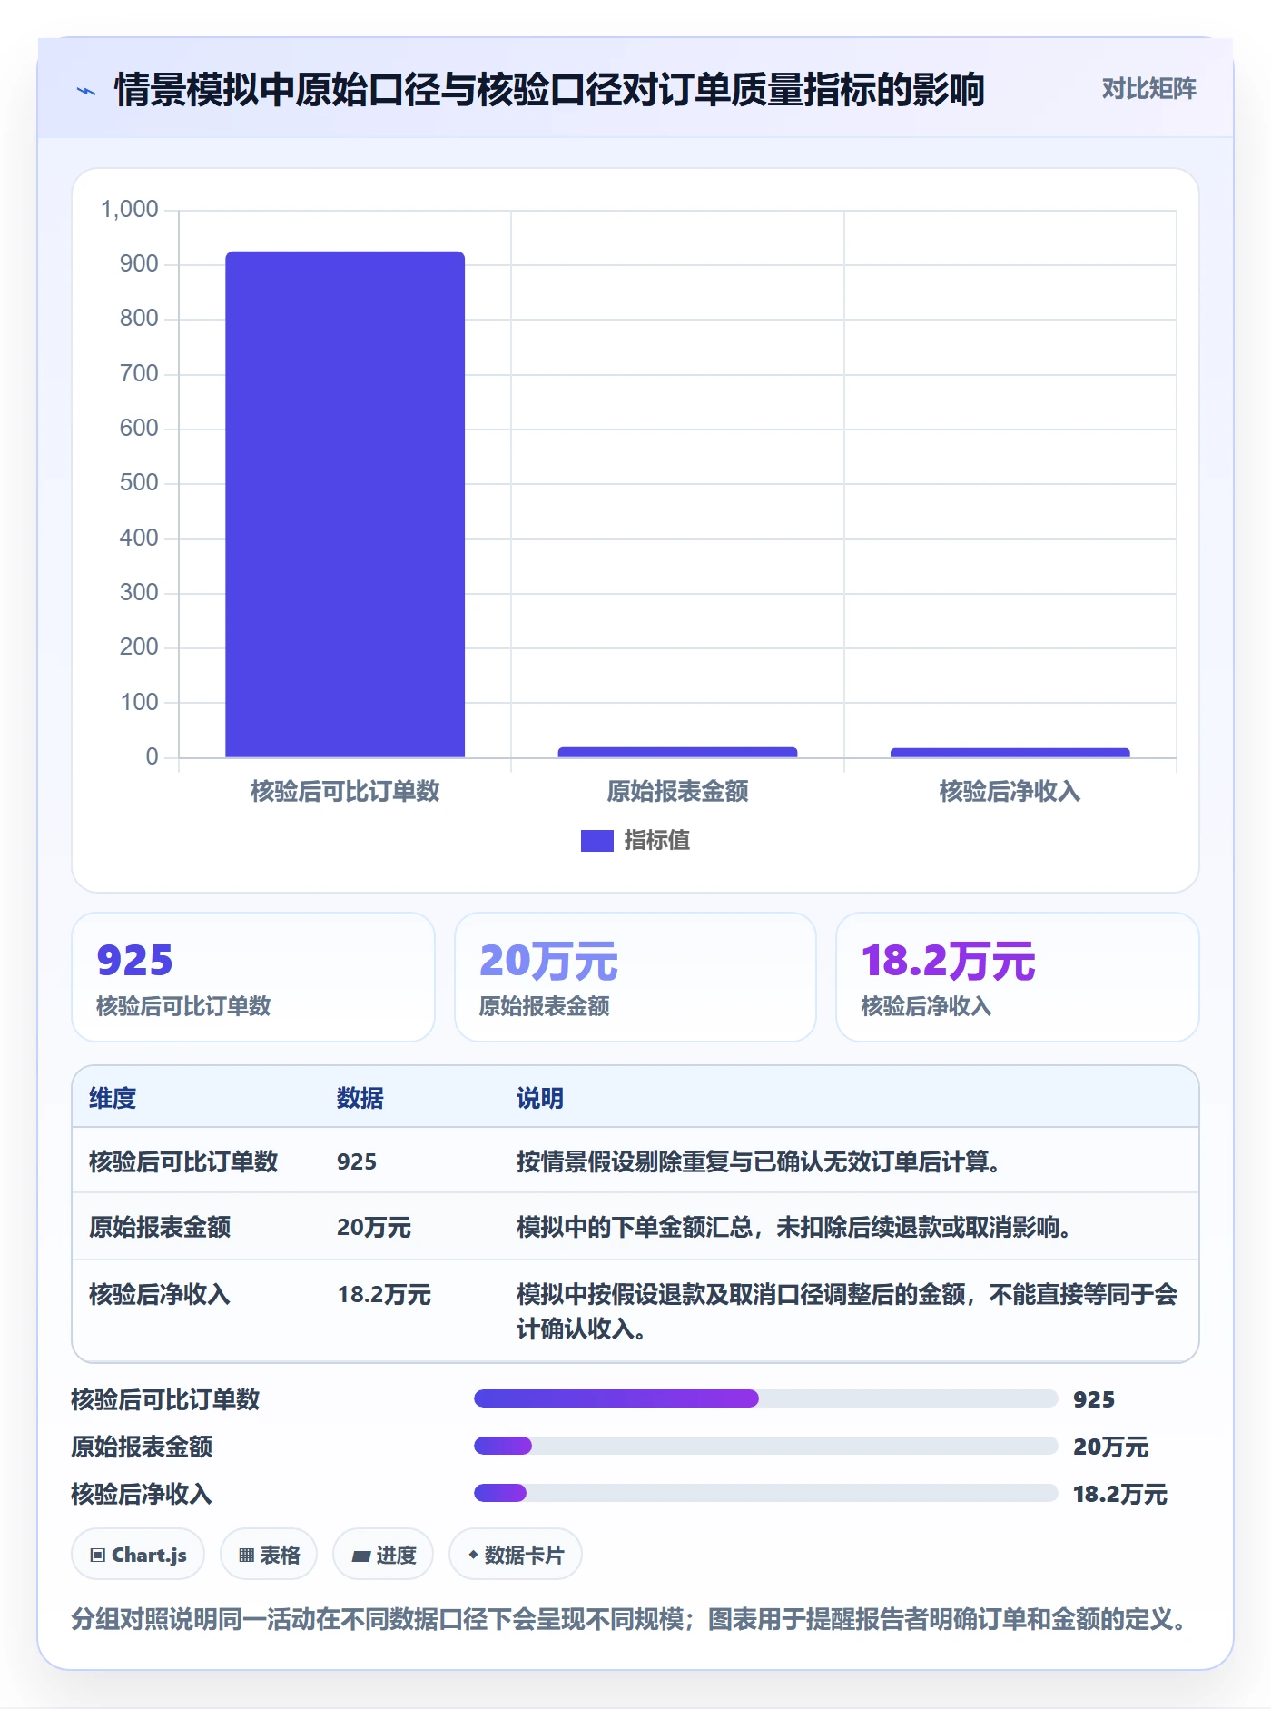Select the 数据卡片 tag chip
The image size is (1271, 1709).
516,1555
